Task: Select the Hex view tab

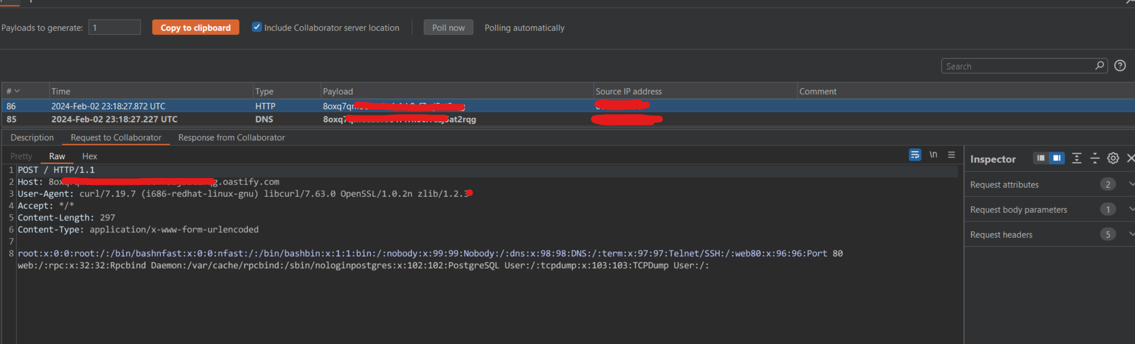Action: pos(89,156)
